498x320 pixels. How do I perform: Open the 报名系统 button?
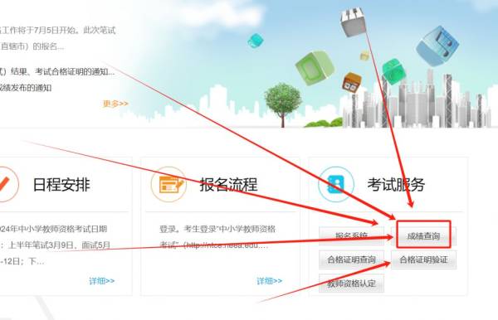[x=351, y=236]
